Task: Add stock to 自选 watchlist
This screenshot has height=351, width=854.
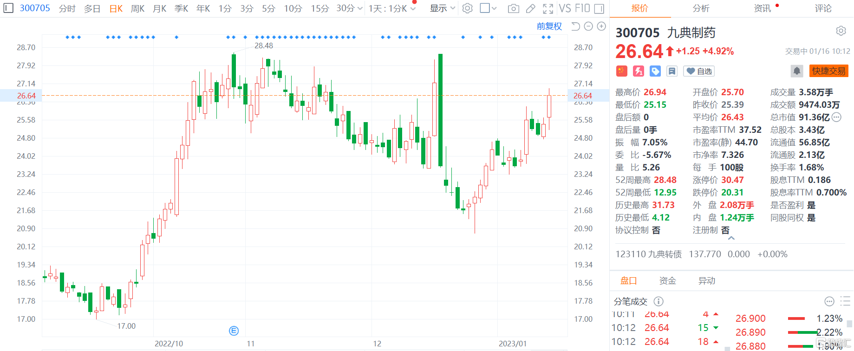Action: point(699,71)
